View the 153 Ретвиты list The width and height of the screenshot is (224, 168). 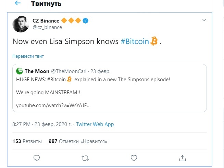click(x=27, y=141)
